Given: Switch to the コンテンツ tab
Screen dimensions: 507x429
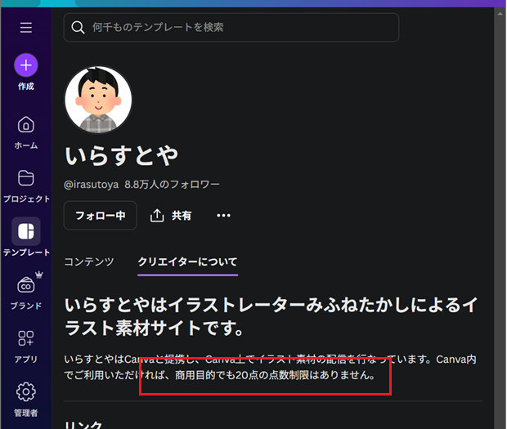Looking at the screenshot, I should (x=89, y=261).
